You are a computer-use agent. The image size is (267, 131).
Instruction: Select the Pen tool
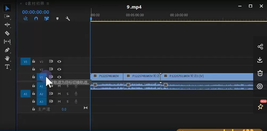[x=7, y=50]
